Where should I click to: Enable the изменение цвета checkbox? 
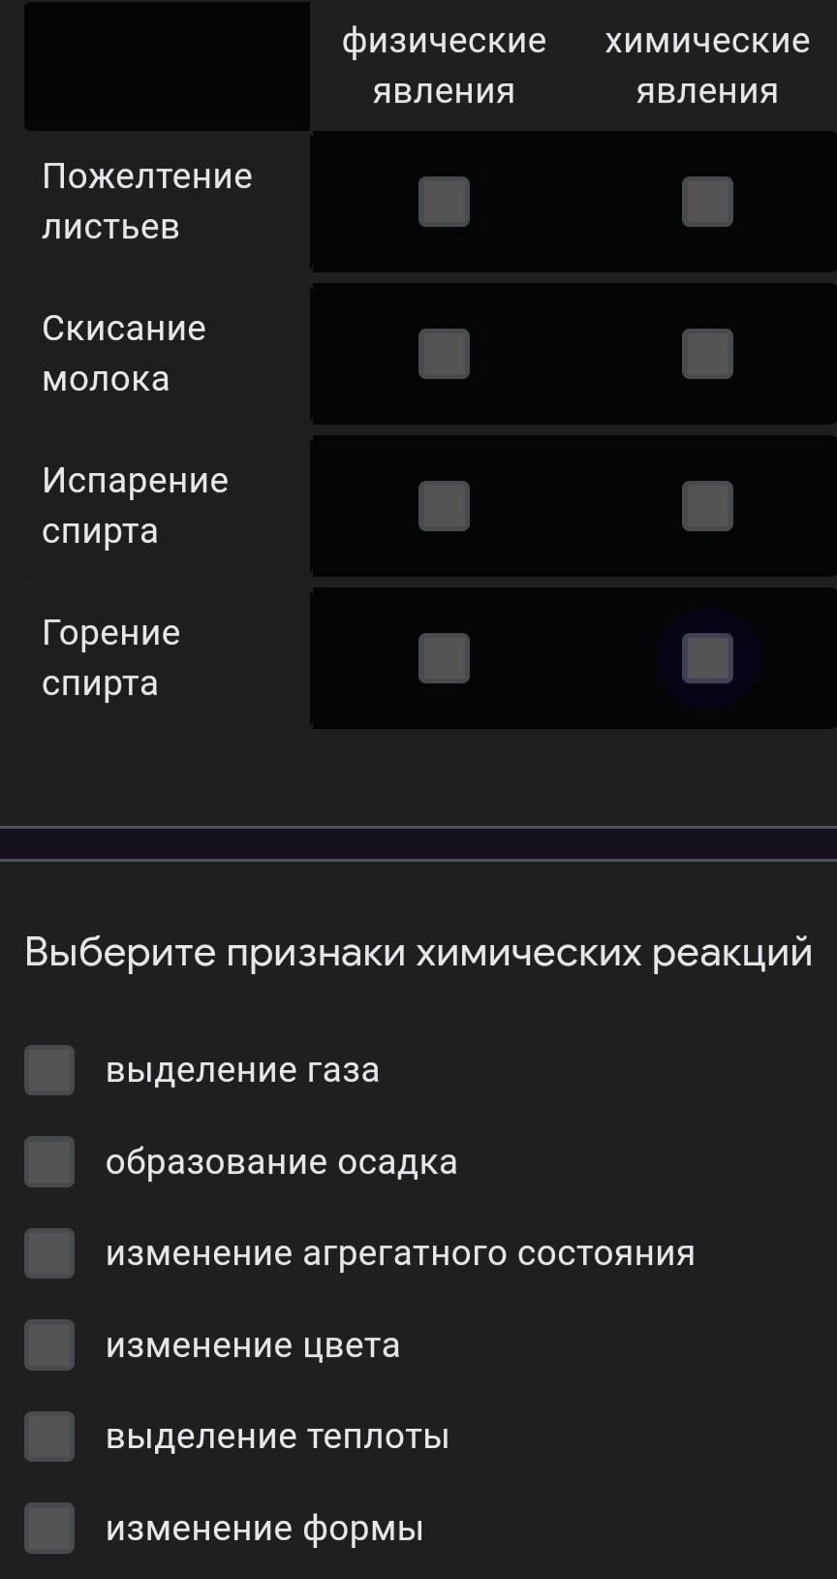pyautogui.click(x=49, y=1344)
